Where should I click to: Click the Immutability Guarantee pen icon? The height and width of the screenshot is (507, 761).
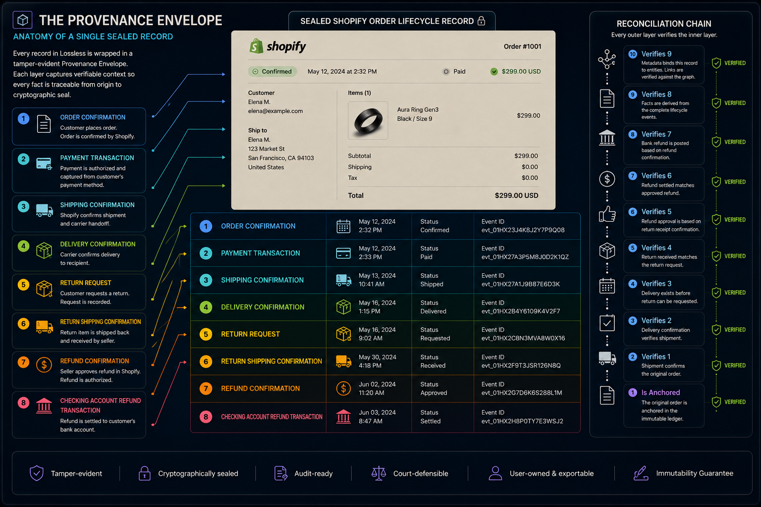click(x=641, y=473)
